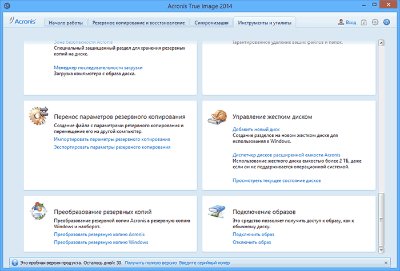Click Импортировать параметры резервного копирования
This screenshot has width=400, height=271.
pyautogui.click(x=112, y=139)
